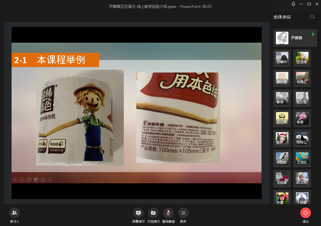The height and width of the screenshot is (226, 321).
Task: Click participant 吕维琰's avatar
Action: pyautogui.click(x=282, y=58)
